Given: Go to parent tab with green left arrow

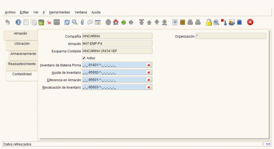Looking at the screenshot, I should [123, 22].
